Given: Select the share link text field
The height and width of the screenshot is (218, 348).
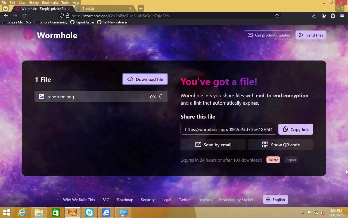Looking at the screenshot, I should pos(228,129).
